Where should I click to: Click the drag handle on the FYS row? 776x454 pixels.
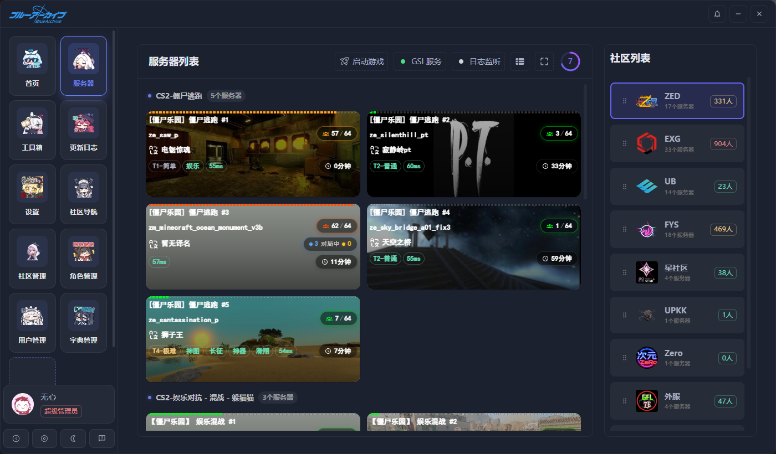[625, 229]
